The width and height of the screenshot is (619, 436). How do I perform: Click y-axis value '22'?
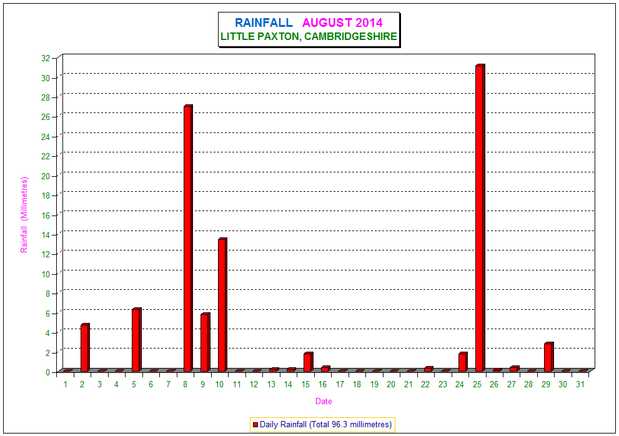tap(46, 156)
